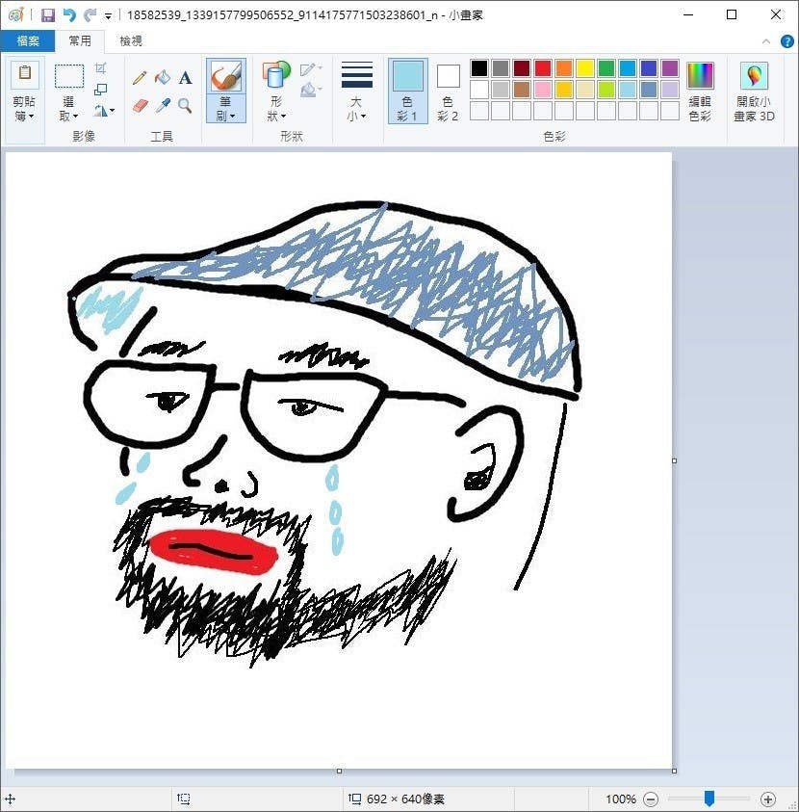Click the Magnifier tool
The width and height of the screenshot is (799, 812).
[x=185, y=105]
